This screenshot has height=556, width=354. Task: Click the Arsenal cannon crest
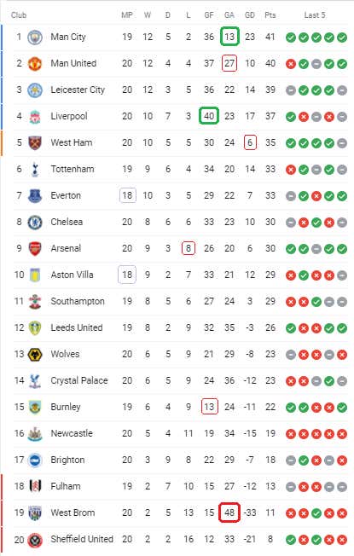tap(35, 248)
